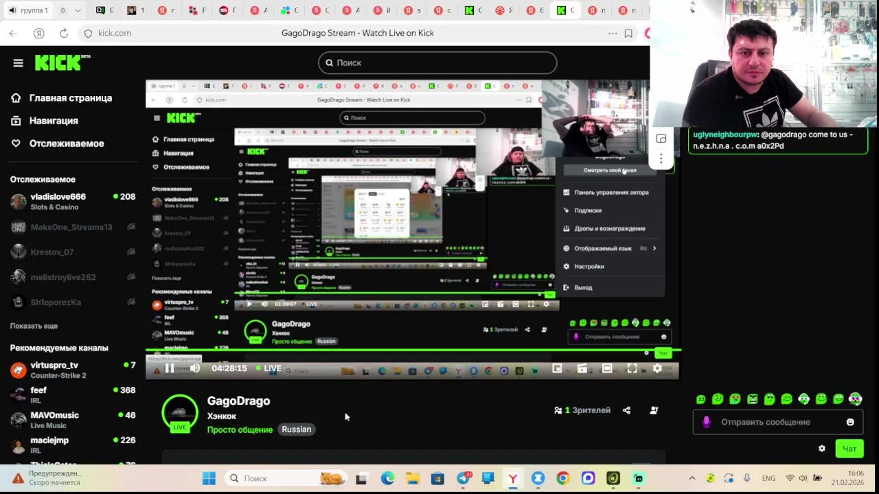Open followed channel vladislove666
Viewport: 879px width, 494px height.
[72, 202]
